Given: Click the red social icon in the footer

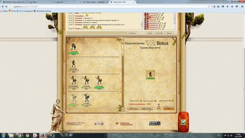Looking at the screenshot, I should 102,123.
